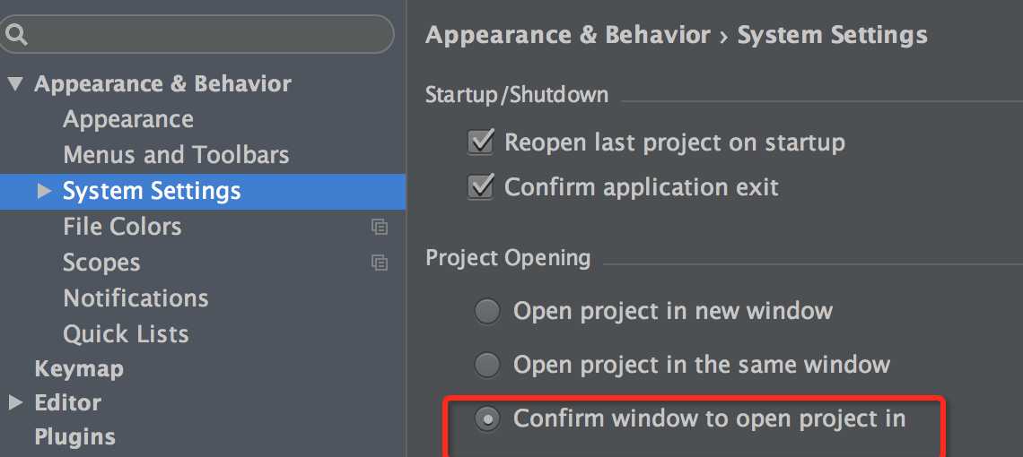Open Quick Lists settings
1023x457 pixels.
pyautogui.click(x=126, y=334)
